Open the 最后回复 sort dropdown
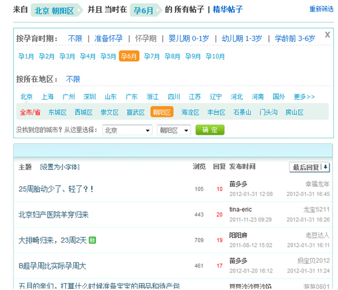Viewport: 338px width, 290px height. (x=310, y=167)
